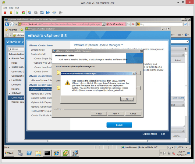Click the Next > button

click(116, 114)
